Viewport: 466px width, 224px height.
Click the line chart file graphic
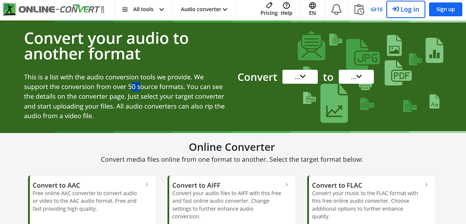(x=334, y=103)
